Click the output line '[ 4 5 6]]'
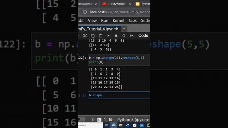The image size is (228, 128). coord(101,49)
